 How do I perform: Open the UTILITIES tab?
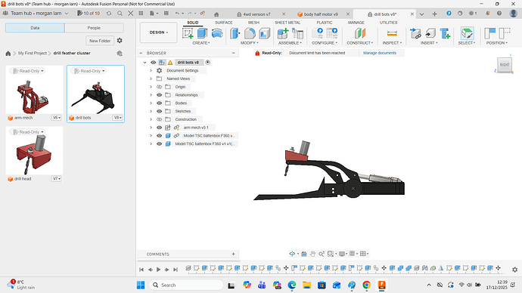(389, 23)
